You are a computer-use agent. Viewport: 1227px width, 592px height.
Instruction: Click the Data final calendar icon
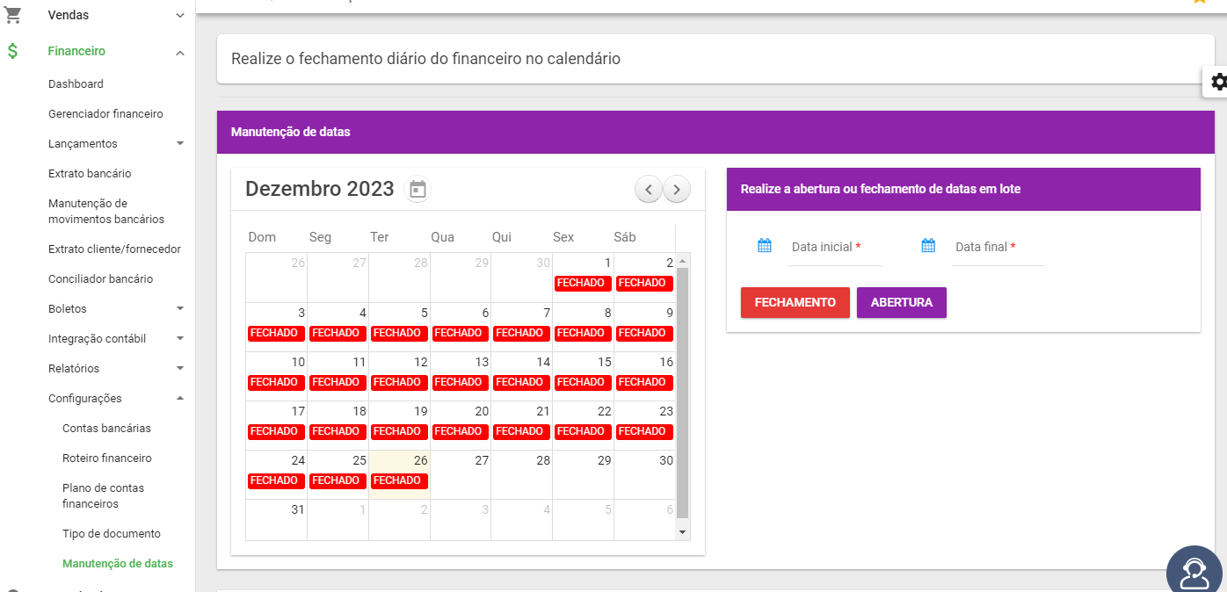click(928, 246)
